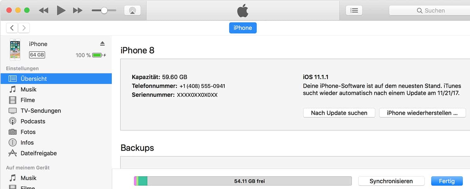Click the music note icon under Auf meinem Gerät
The width and height of the screenshot is (470, 189).
(x=12, y=178)
